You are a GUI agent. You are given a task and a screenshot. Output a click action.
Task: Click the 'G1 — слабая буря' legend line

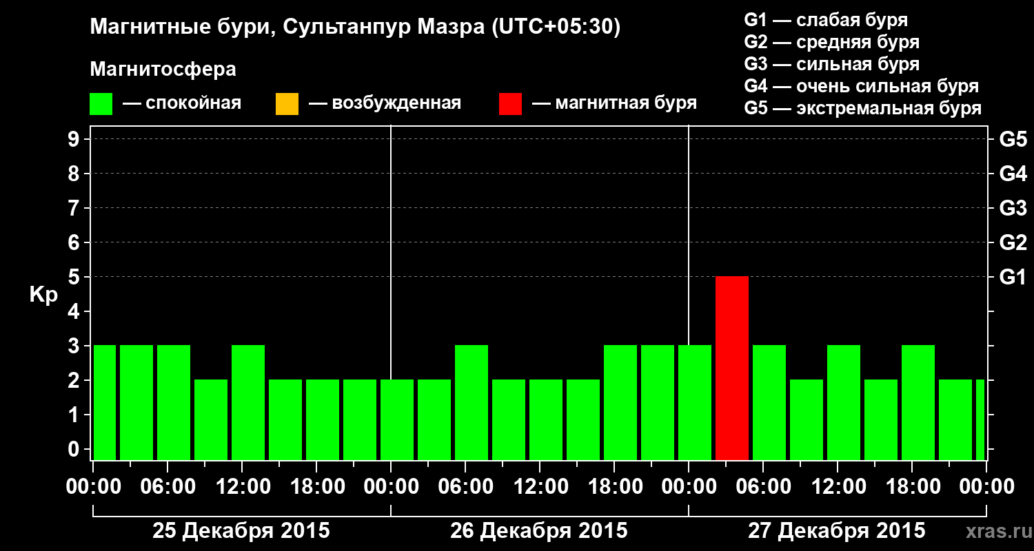826,20
